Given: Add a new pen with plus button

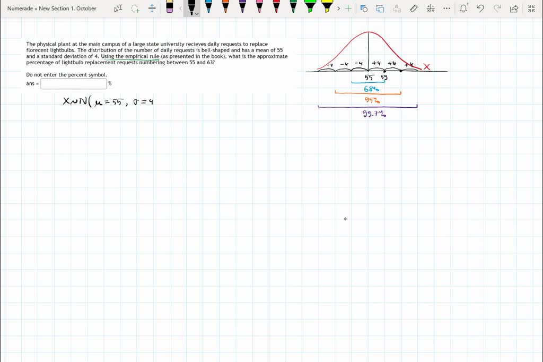Looking at the screenshot, I should 348,8.
